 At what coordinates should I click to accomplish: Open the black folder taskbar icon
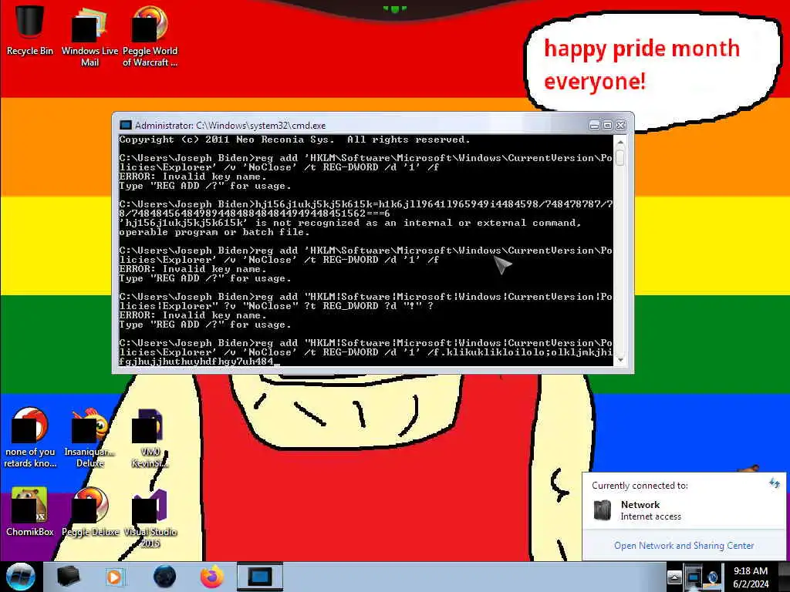coord(68,577)
